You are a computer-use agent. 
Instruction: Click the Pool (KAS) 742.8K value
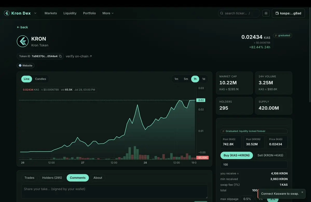click(x=228, y=144)
